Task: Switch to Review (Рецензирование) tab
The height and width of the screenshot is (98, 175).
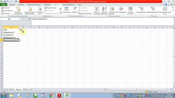Action: pyautogui.click(x=69, y=5)
